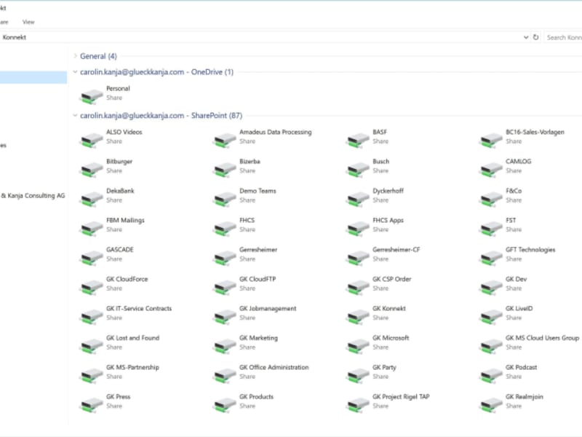Select the GK Products share name
582x437 pixels.
point(256,396)
